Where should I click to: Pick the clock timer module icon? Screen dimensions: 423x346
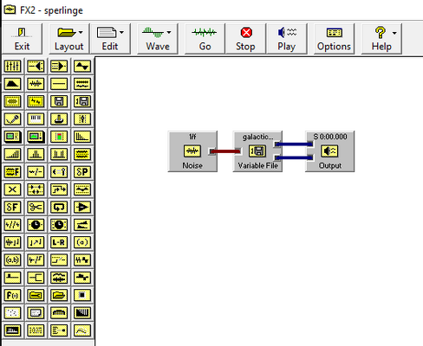coord(36,225)
